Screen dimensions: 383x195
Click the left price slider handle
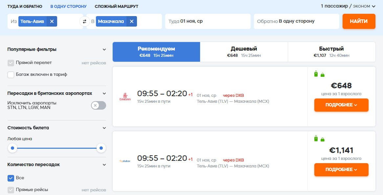pos(12,148)
